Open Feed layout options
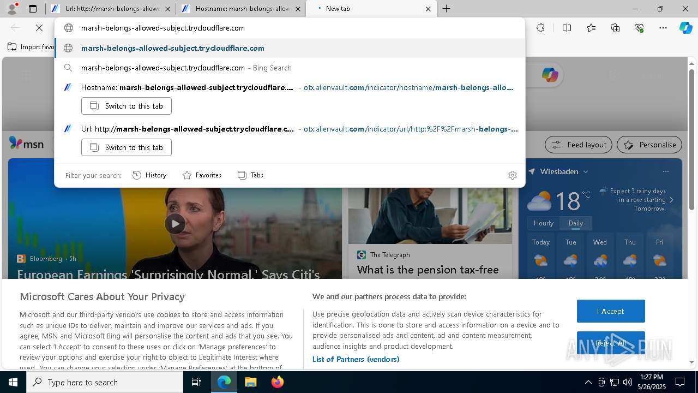The width and height of the screenshot is (698, 393). 579,145
